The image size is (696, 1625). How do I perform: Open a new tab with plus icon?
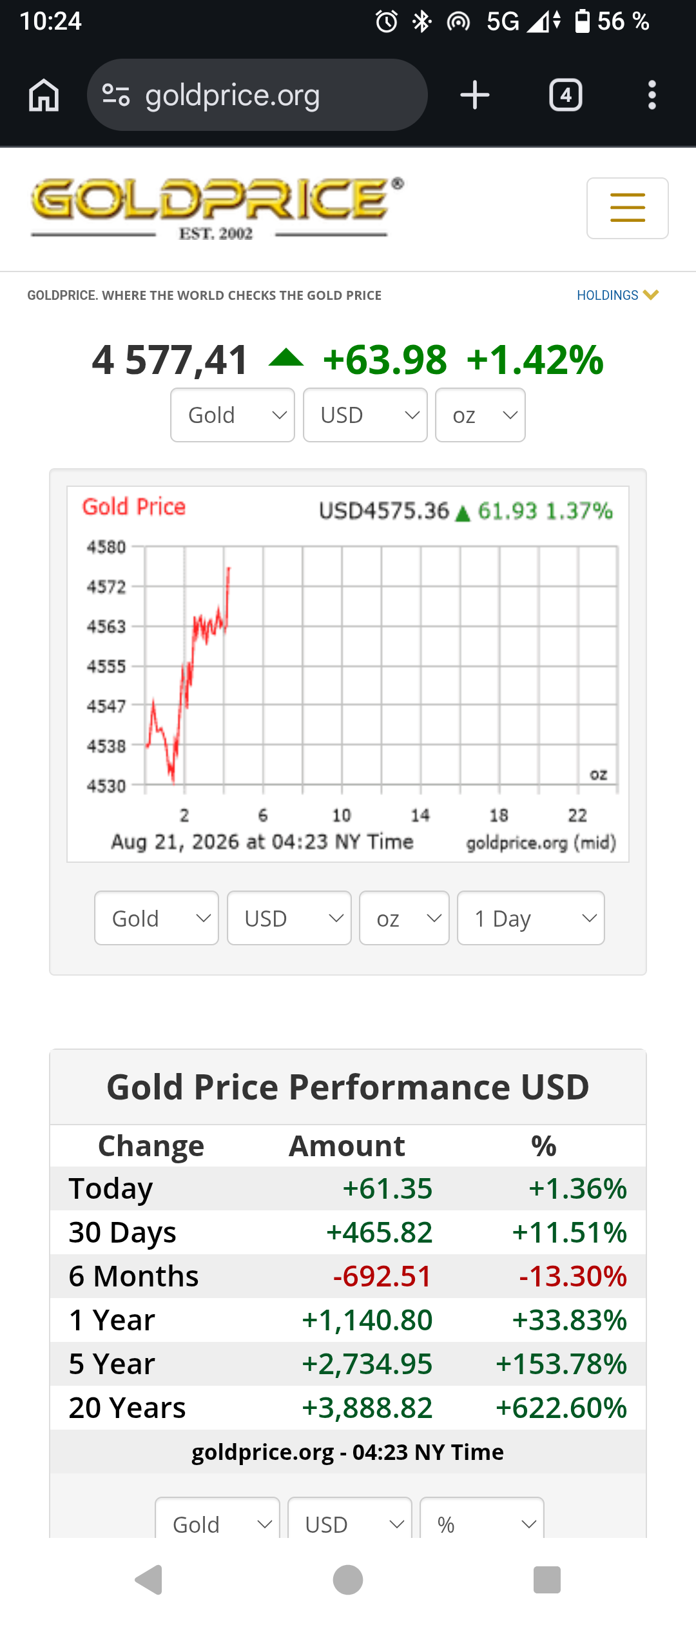pos(475,95)
